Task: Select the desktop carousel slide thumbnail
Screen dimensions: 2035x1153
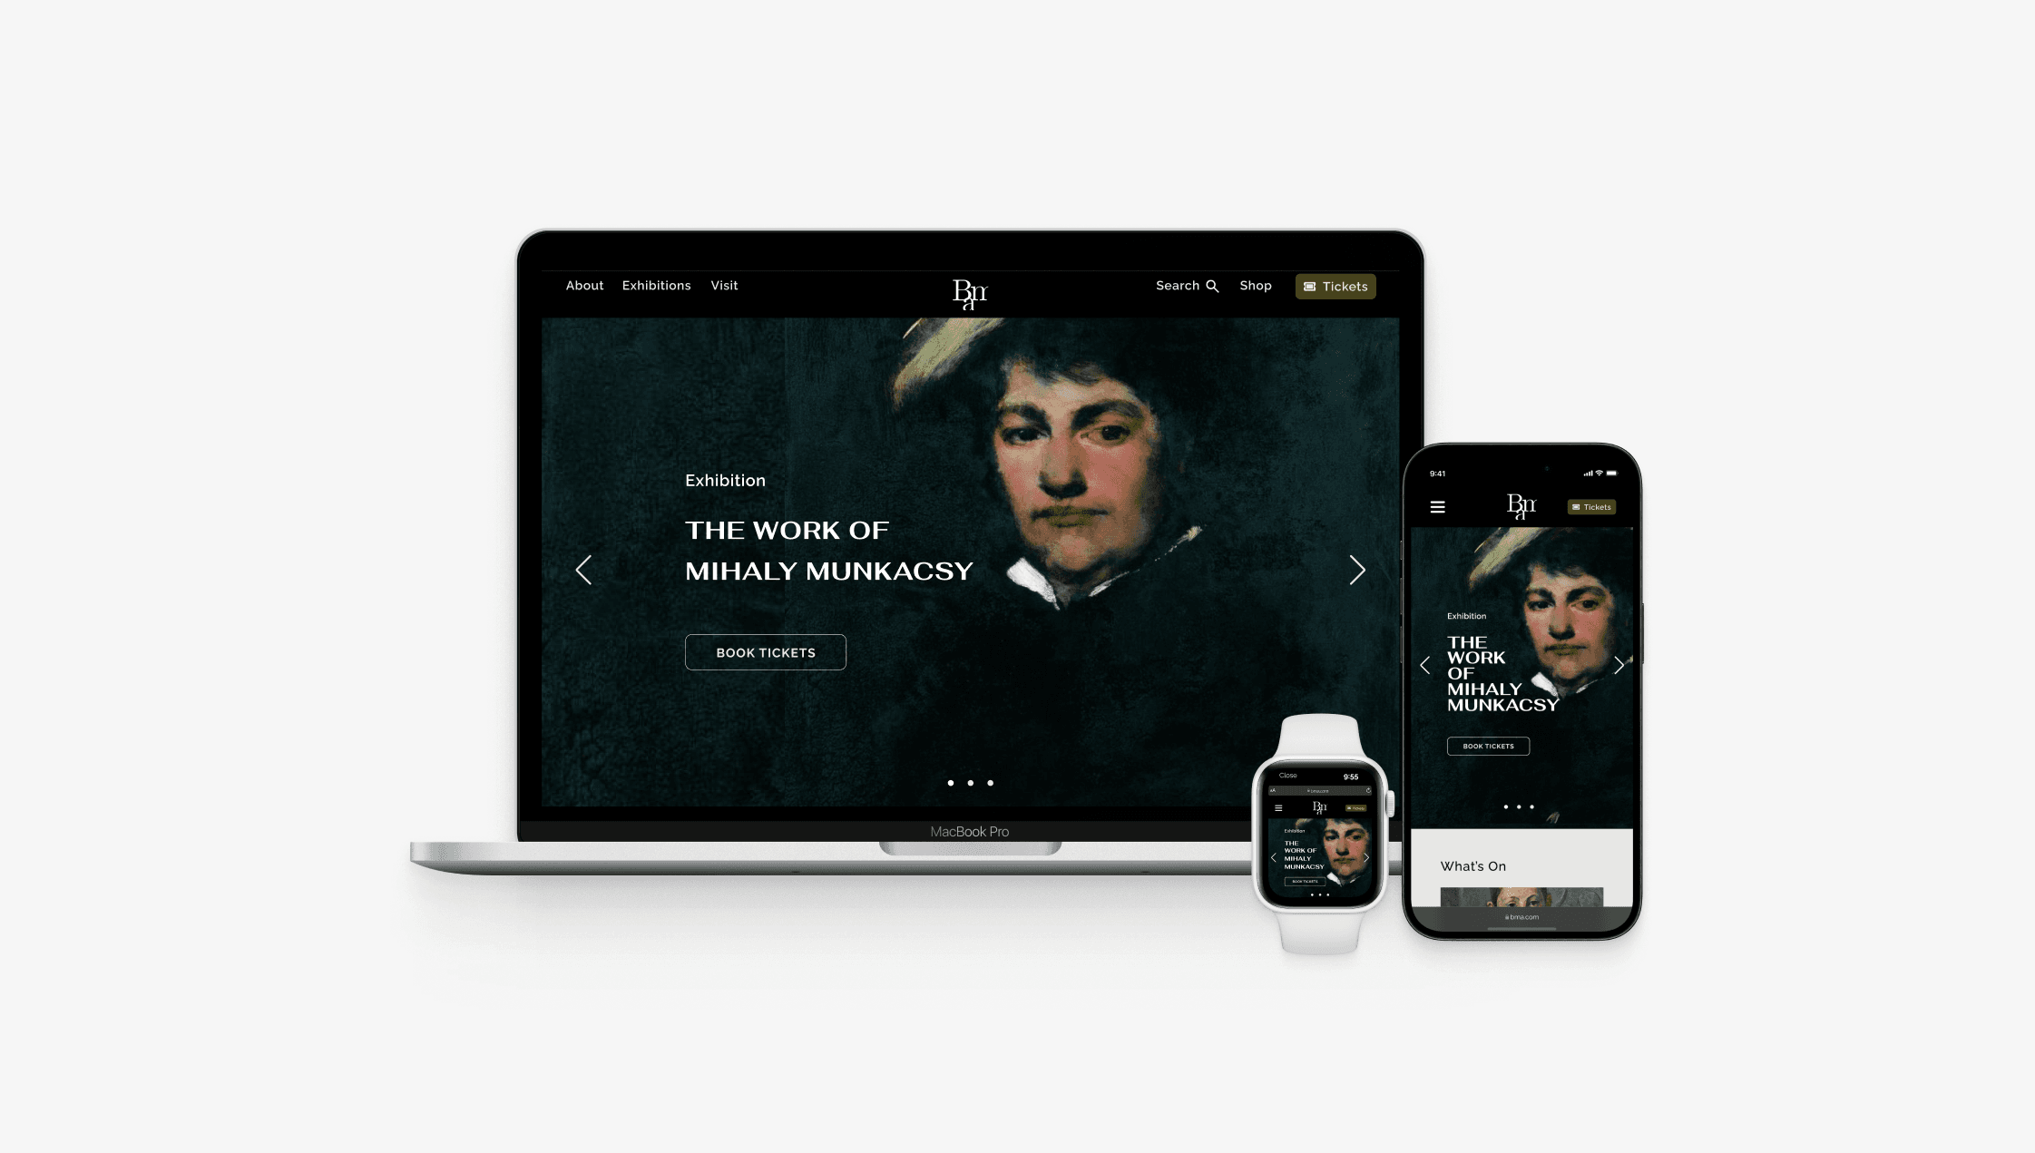Action: 951,781
